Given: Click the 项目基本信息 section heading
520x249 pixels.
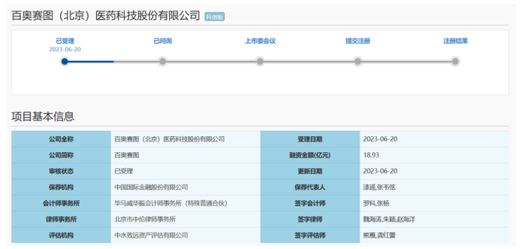Looking at the screenshot, I should [43, 117].
